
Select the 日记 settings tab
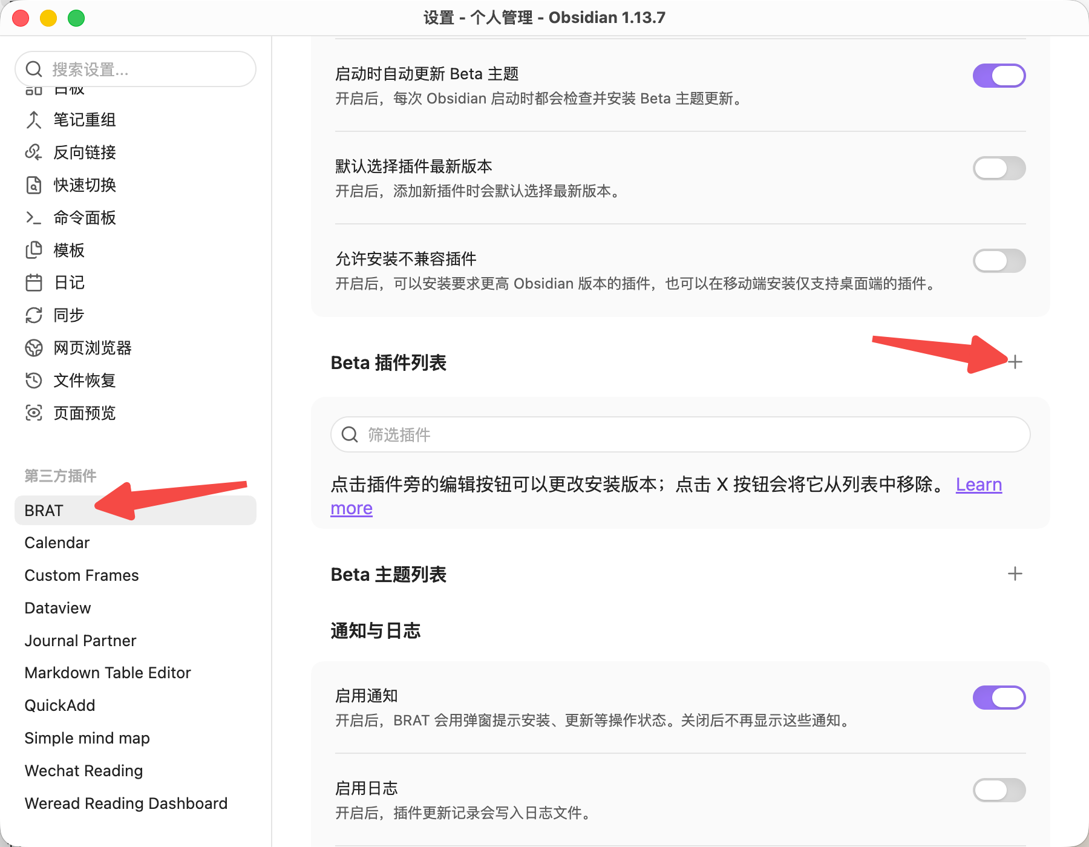[x=136, y=283]
